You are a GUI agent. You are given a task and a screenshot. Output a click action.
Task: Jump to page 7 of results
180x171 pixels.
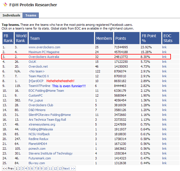35,168
